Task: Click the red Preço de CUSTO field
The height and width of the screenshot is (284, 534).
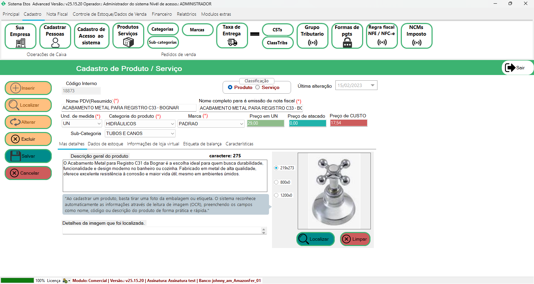Action: pos(348,123)
